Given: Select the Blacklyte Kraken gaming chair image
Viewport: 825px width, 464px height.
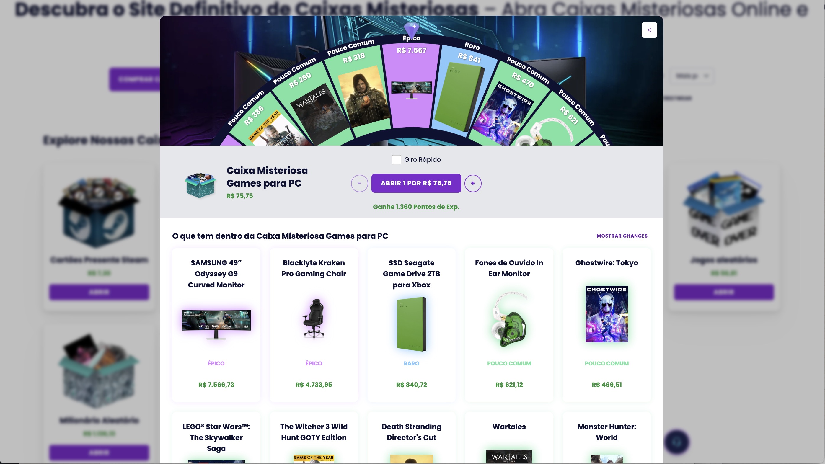Looking at the screenshot, I should point(314,318).
